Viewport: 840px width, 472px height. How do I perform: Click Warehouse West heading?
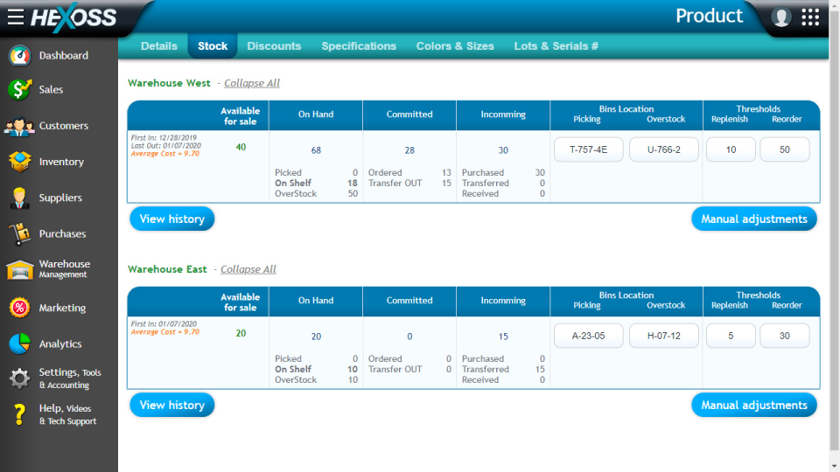pyautogui.click(x=169, y=83)
